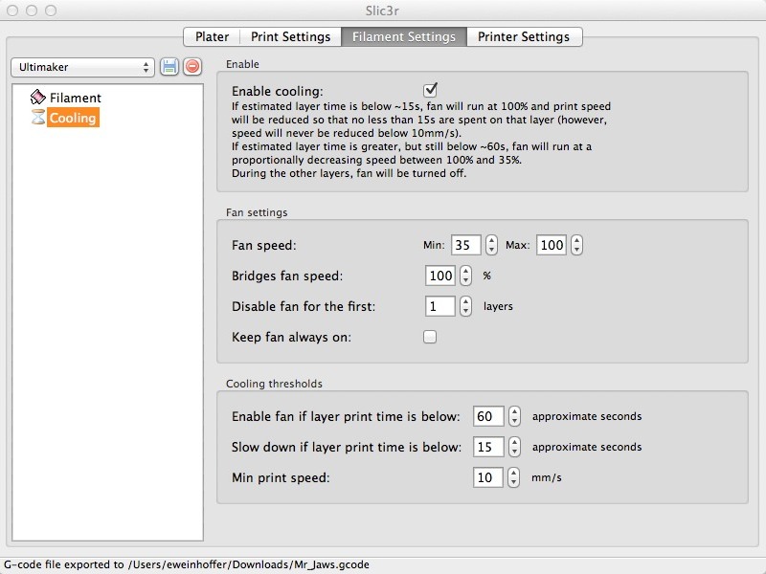766x574 pixels.
Task: Uncheck the Enable cooling checkbox
Action: tap(430, 90)
